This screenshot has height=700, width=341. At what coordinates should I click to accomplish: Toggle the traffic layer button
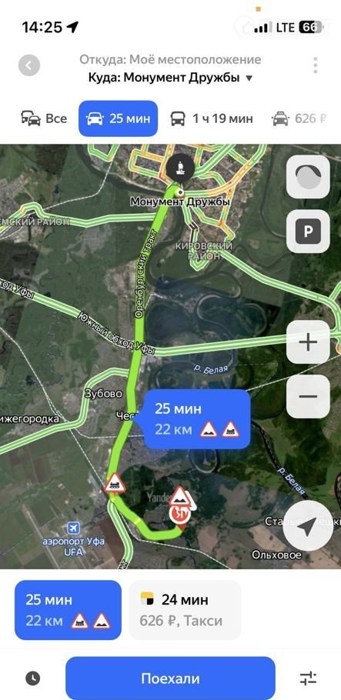click(308, 177)
